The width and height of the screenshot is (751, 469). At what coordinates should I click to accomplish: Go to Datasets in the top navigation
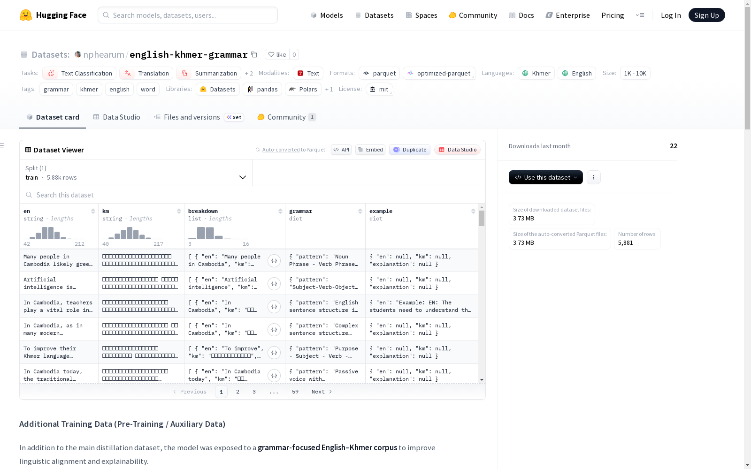[x=374, y=15]
